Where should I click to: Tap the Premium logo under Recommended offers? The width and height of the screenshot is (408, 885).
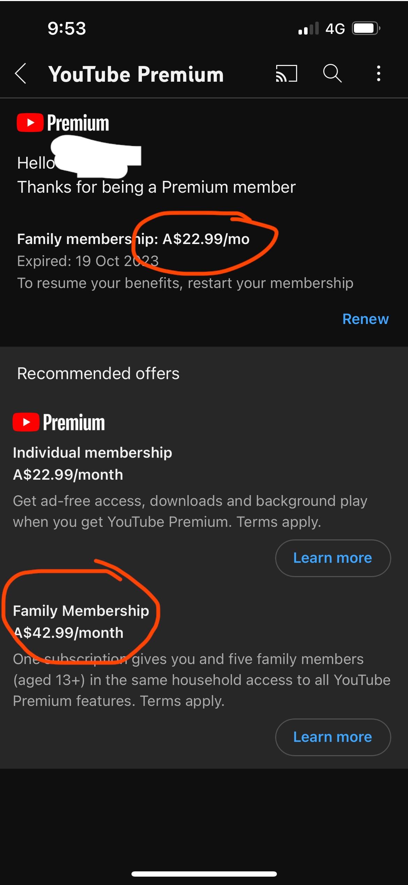click(59, 422)
